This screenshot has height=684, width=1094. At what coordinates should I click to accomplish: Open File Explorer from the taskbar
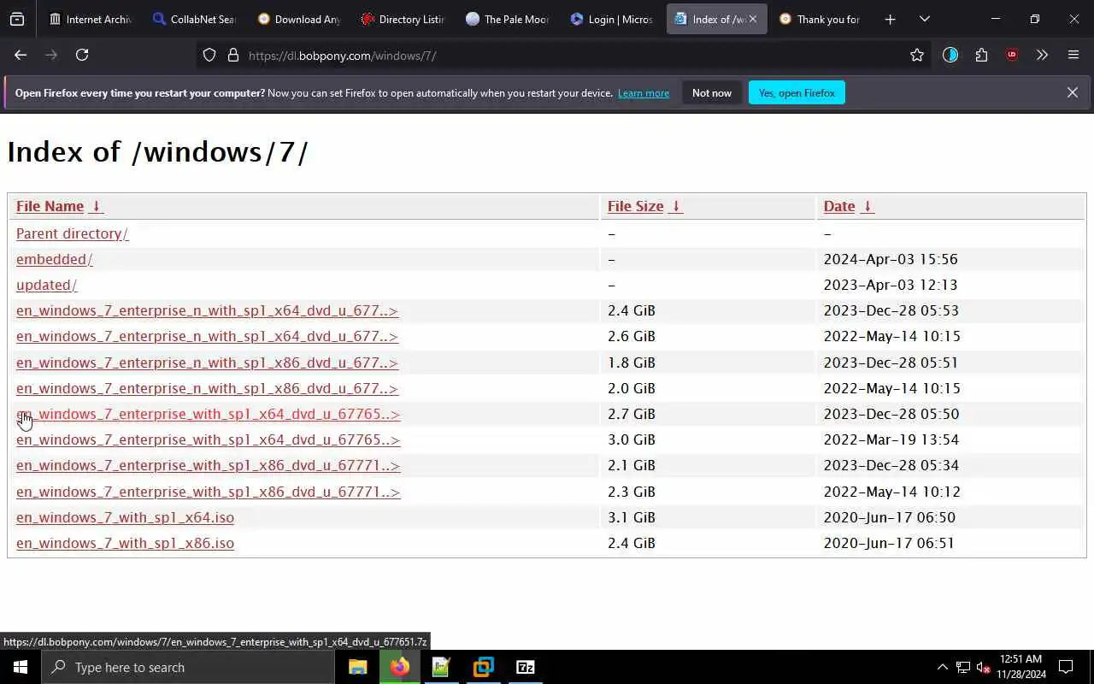click(357, 667)
